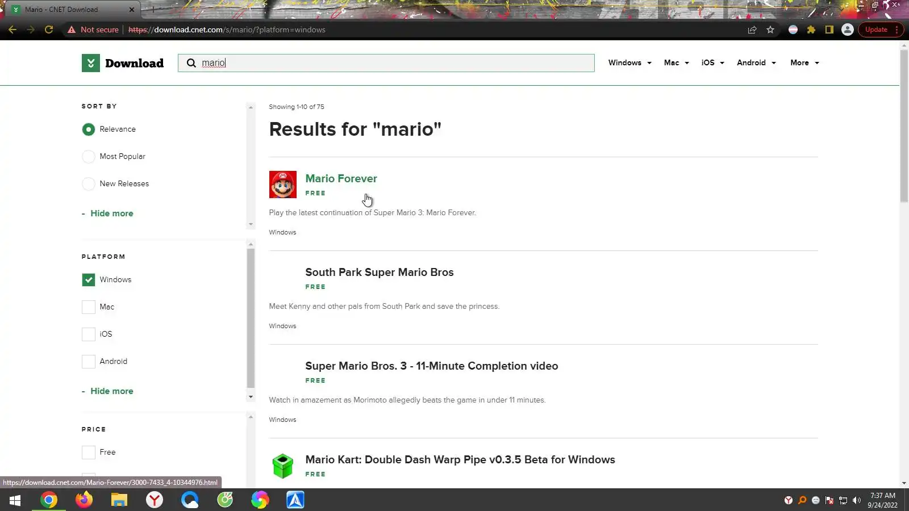
Task: Click the blue A taskbar icon
Action: coord(295,500)
